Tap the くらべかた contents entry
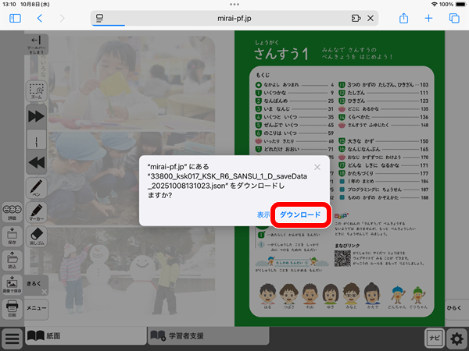 [x=384, y=117]
